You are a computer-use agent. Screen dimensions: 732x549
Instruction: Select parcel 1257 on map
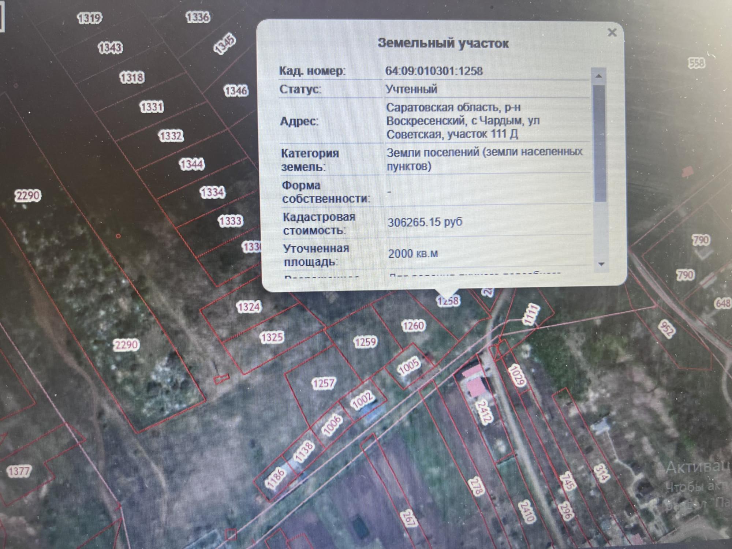click(x=323, y=383)
